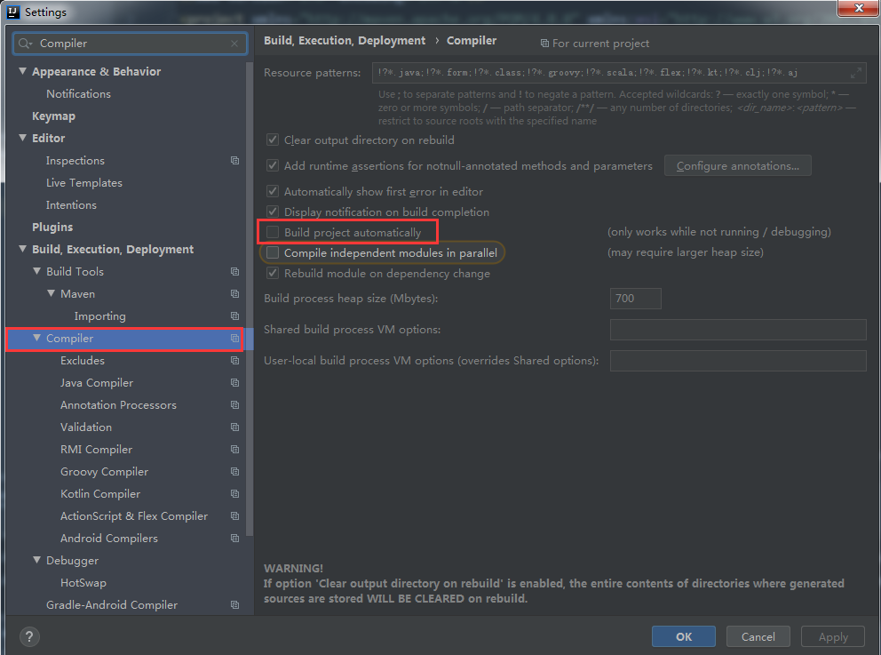Click the project-level icon next to Maven
The height and width of the screenshot is (655, 881).
tap(234, 294)
